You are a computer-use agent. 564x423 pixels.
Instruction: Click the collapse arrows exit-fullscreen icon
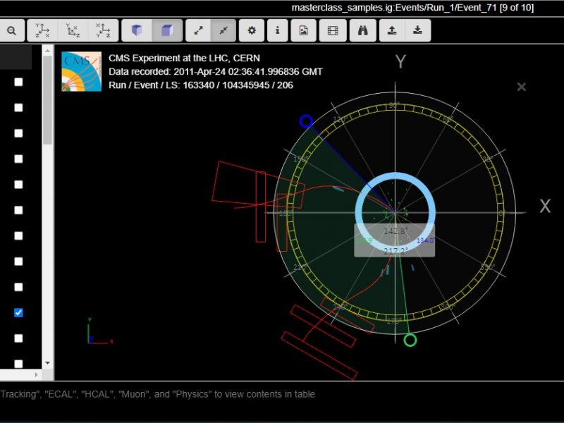[223, 30]
